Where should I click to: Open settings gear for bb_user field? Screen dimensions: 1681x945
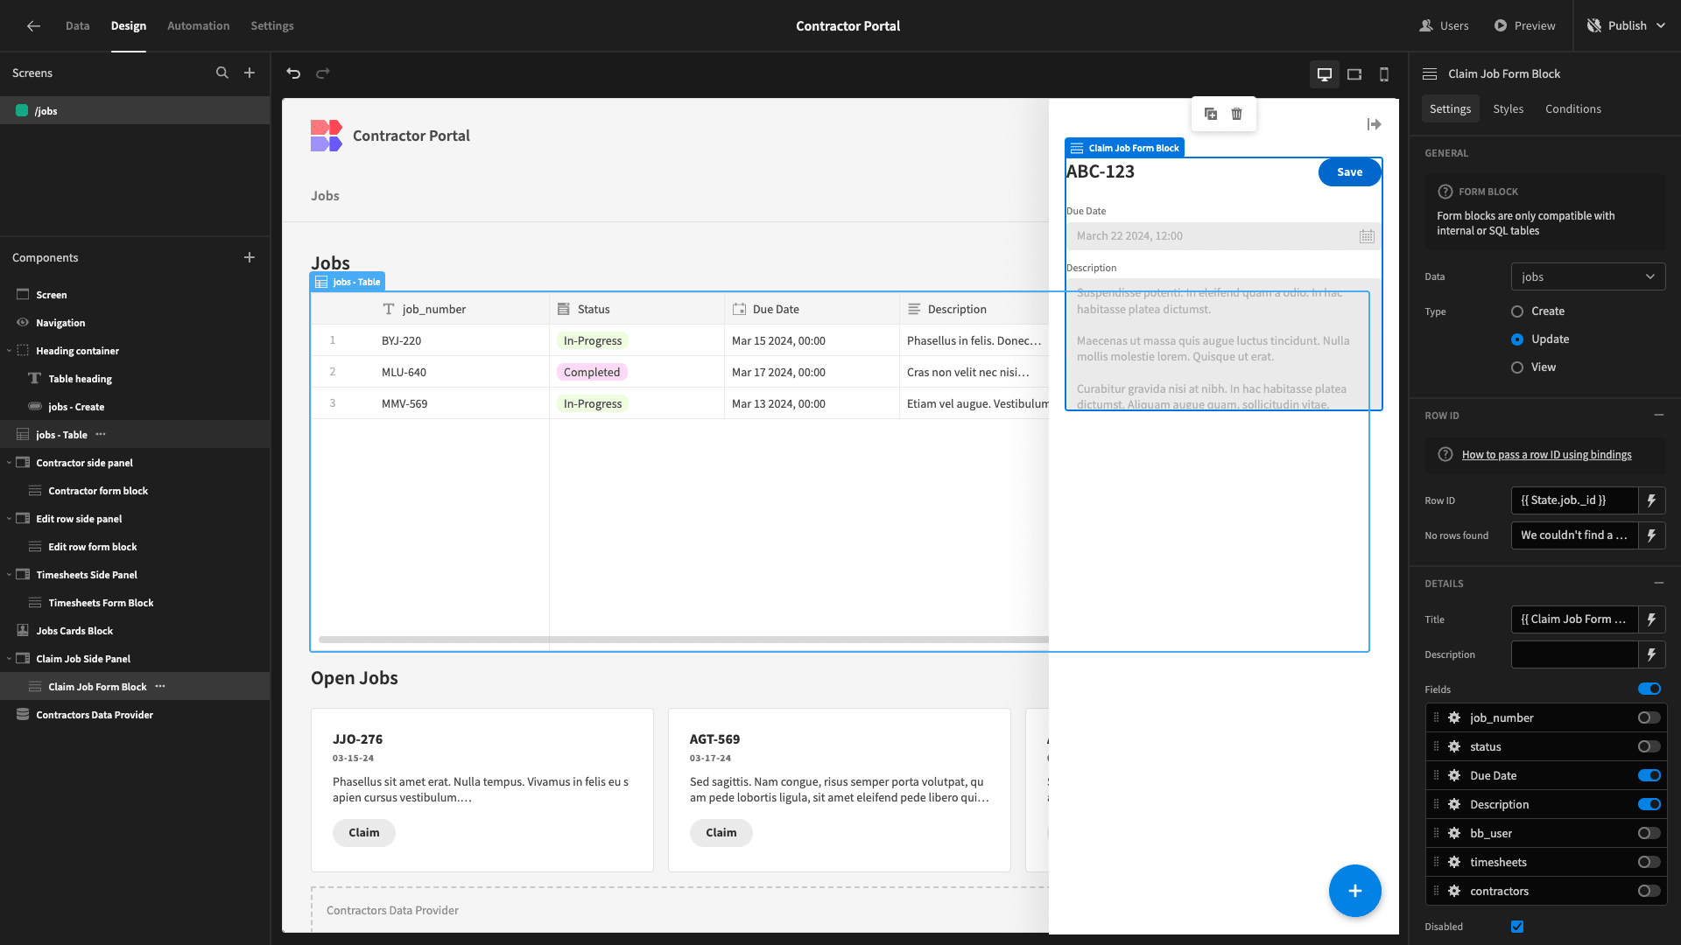pyautogui.click(x=1454, y=833)
